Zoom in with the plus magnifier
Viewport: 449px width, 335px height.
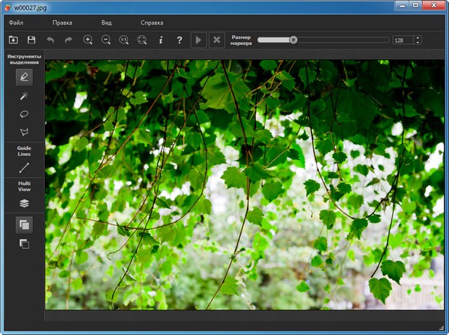88,40
